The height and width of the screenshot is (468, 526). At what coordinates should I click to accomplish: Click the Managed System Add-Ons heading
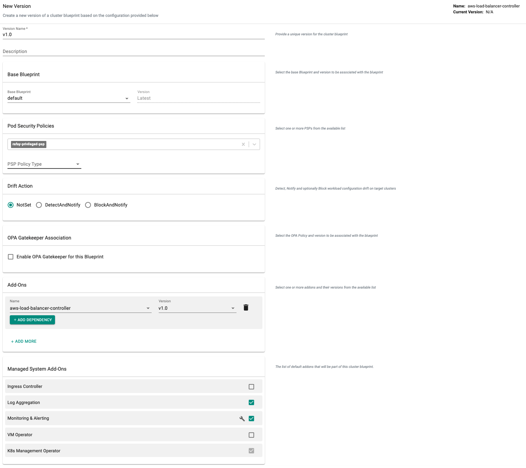click(x=37, y=369)
